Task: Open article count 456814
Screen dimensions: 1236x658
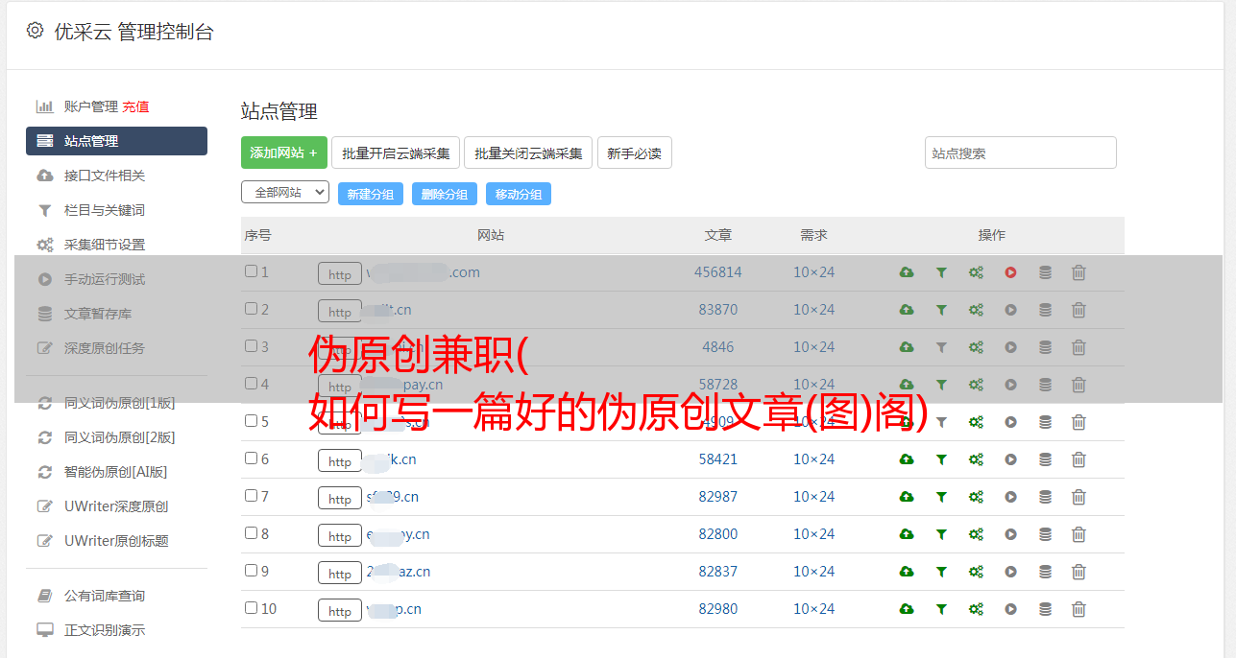Action: coord(718,272)
